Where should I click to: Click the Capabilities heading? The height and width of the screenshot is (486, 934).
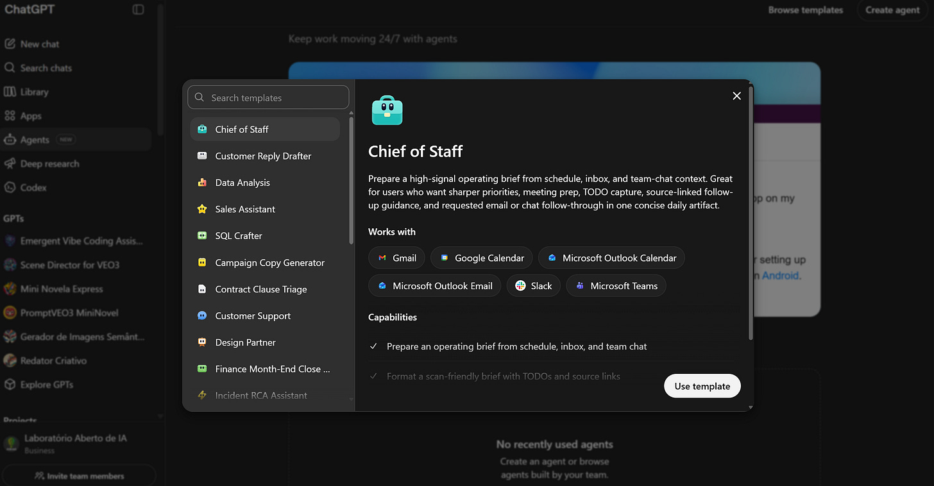393,317
